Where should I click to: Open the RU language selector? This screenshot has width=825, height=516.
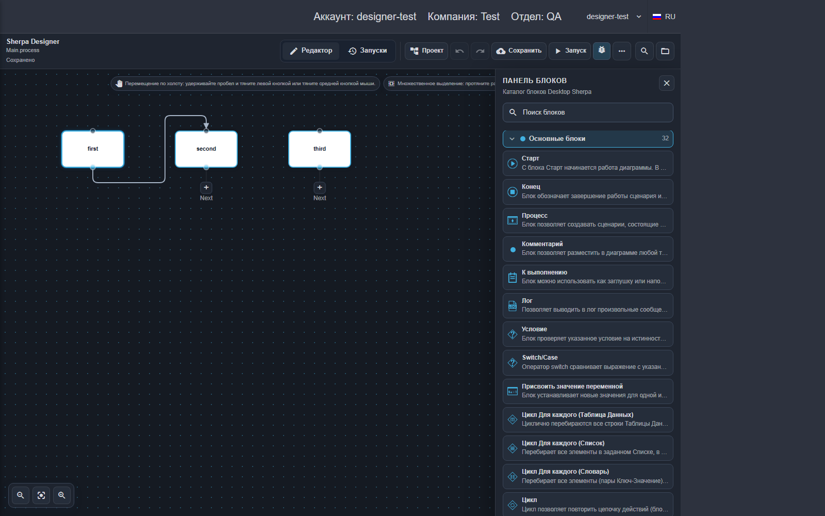[x=664, y=17]
